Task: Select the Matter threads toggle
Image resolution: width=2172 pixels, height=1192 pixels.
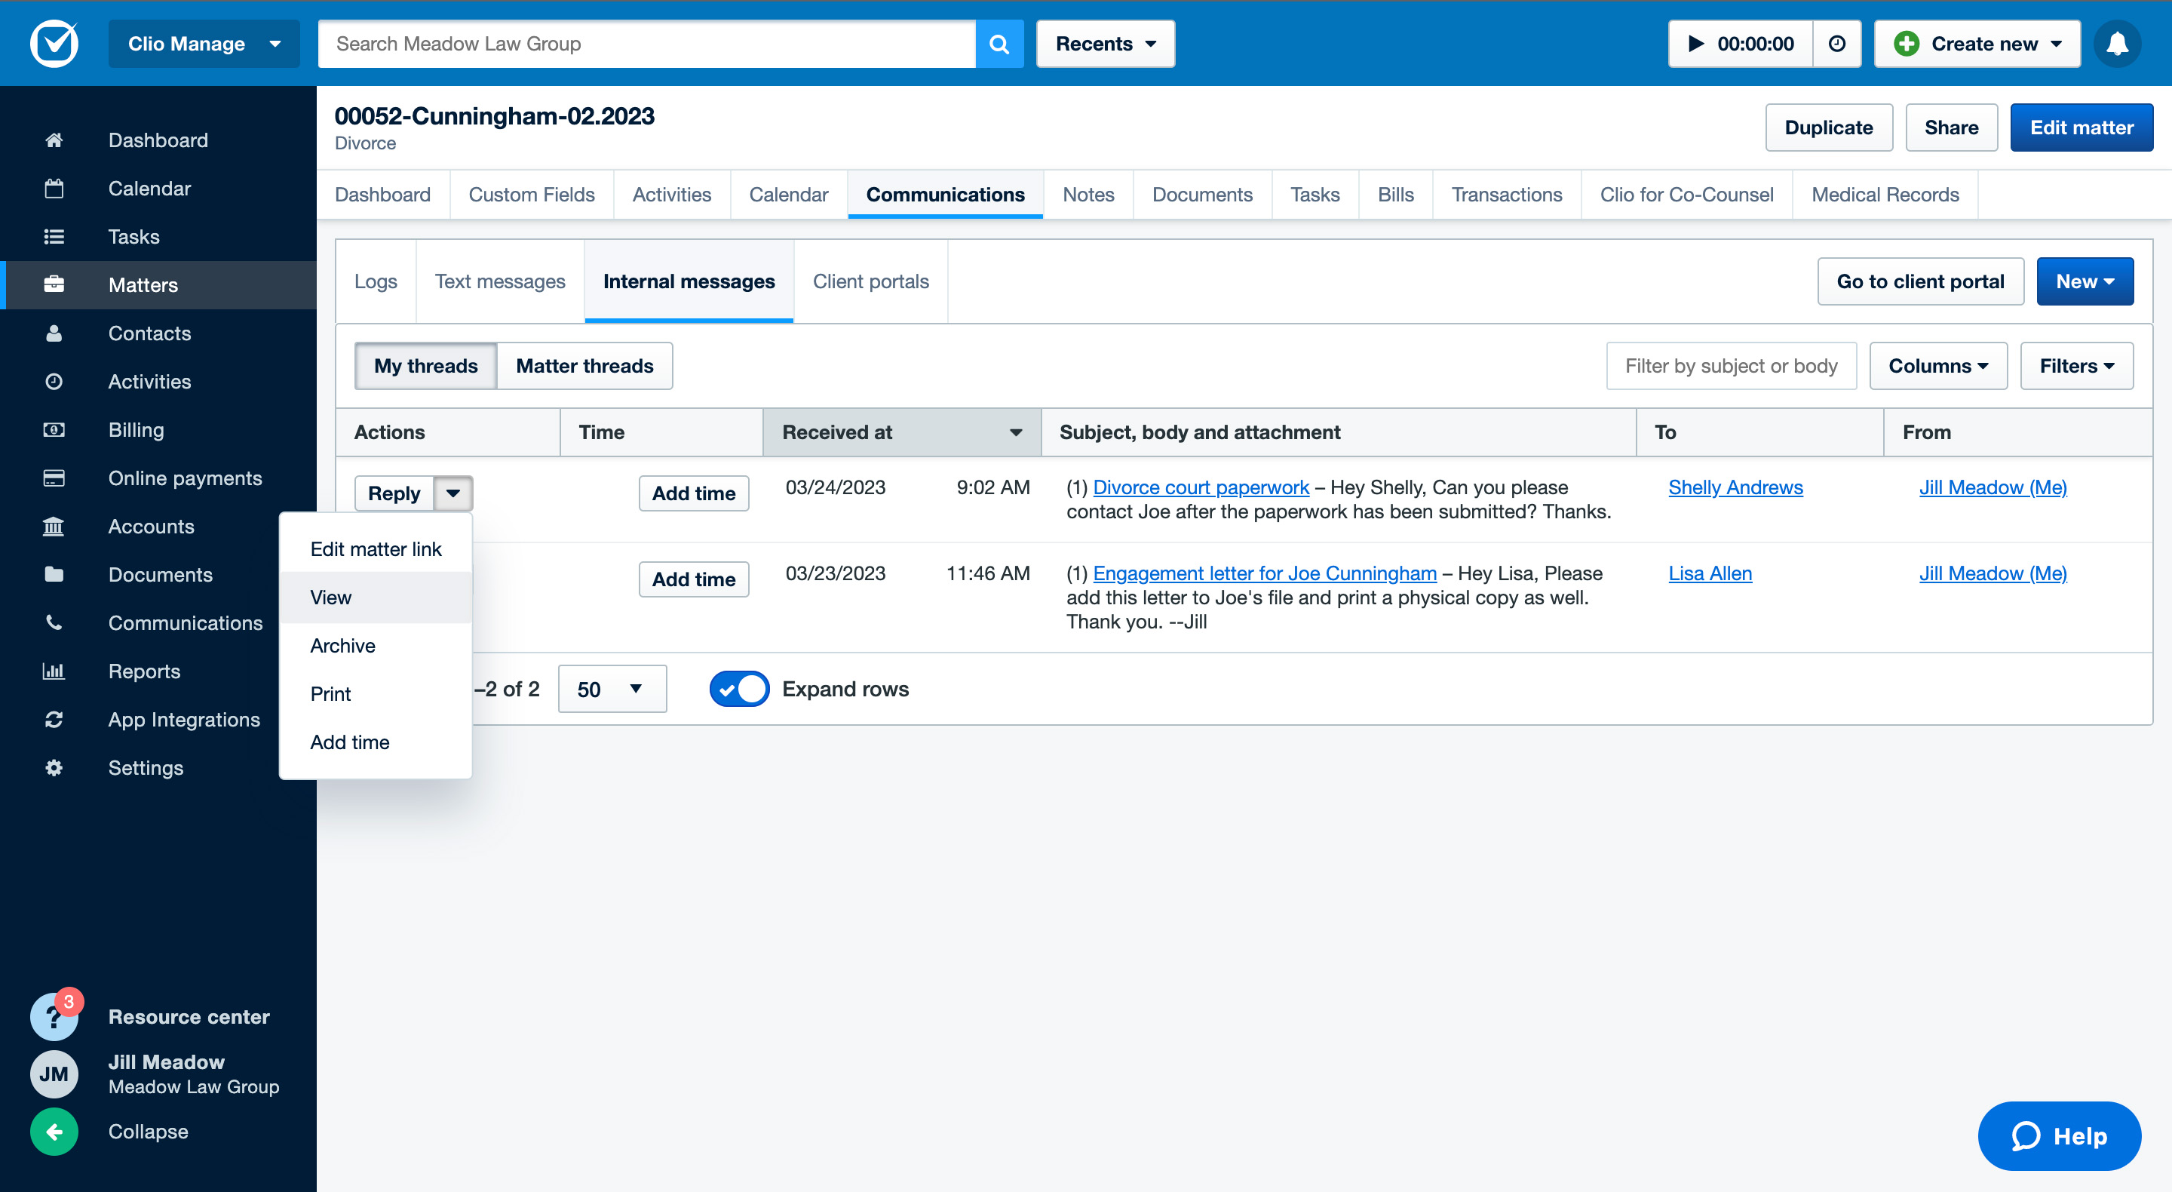Action: coord(584,365)
